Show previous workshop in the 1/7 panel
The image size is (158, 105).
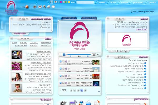pyautogui.click(x=117, y=19)
